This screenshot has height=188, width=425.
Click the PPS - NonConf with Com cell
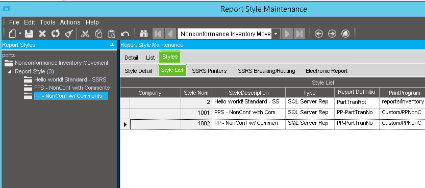[x=248, y=113]
